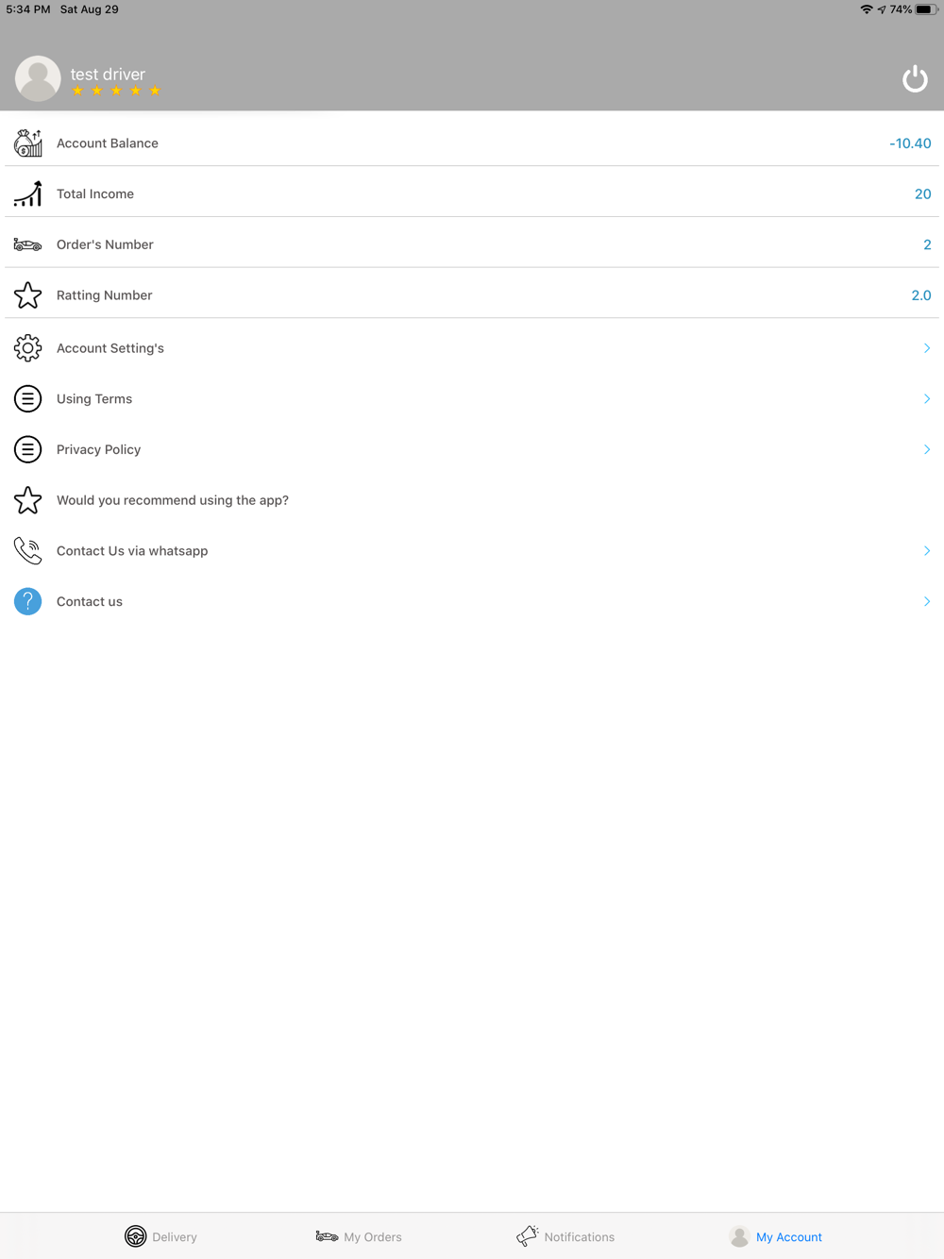Switch to the My Orders tab
The image size is (944, 1259).
click(x=359, y=1236)
